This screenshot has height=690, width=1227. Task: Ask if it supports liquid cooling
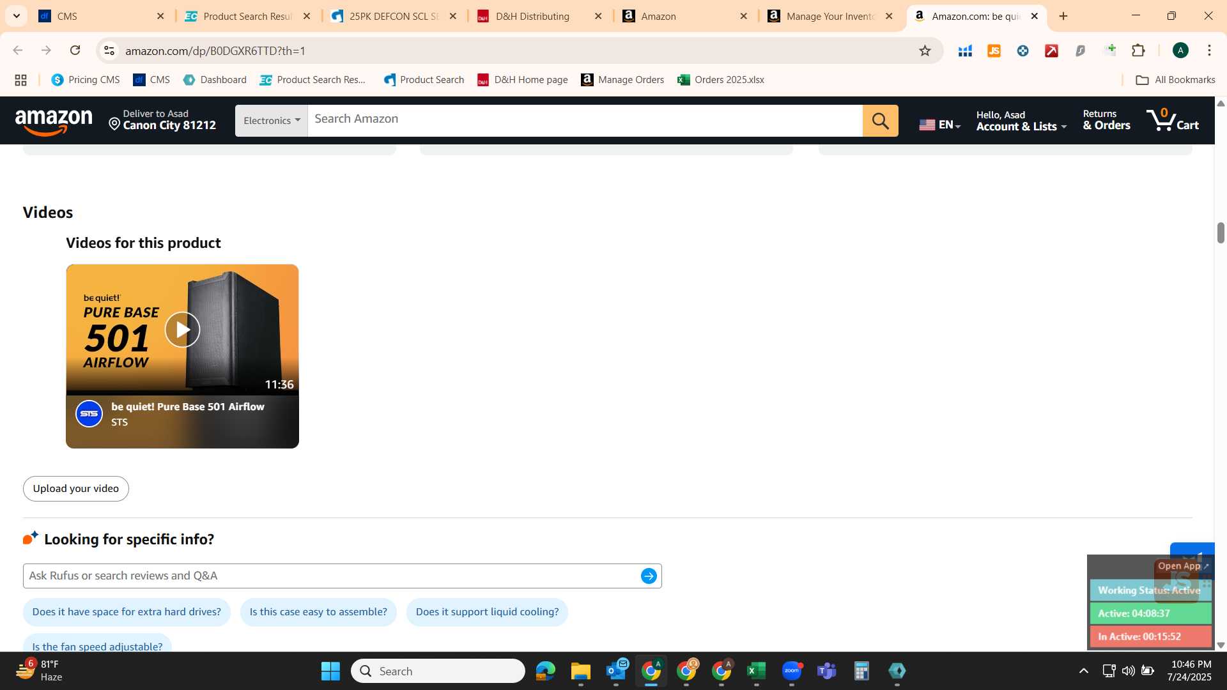[487, 612]
